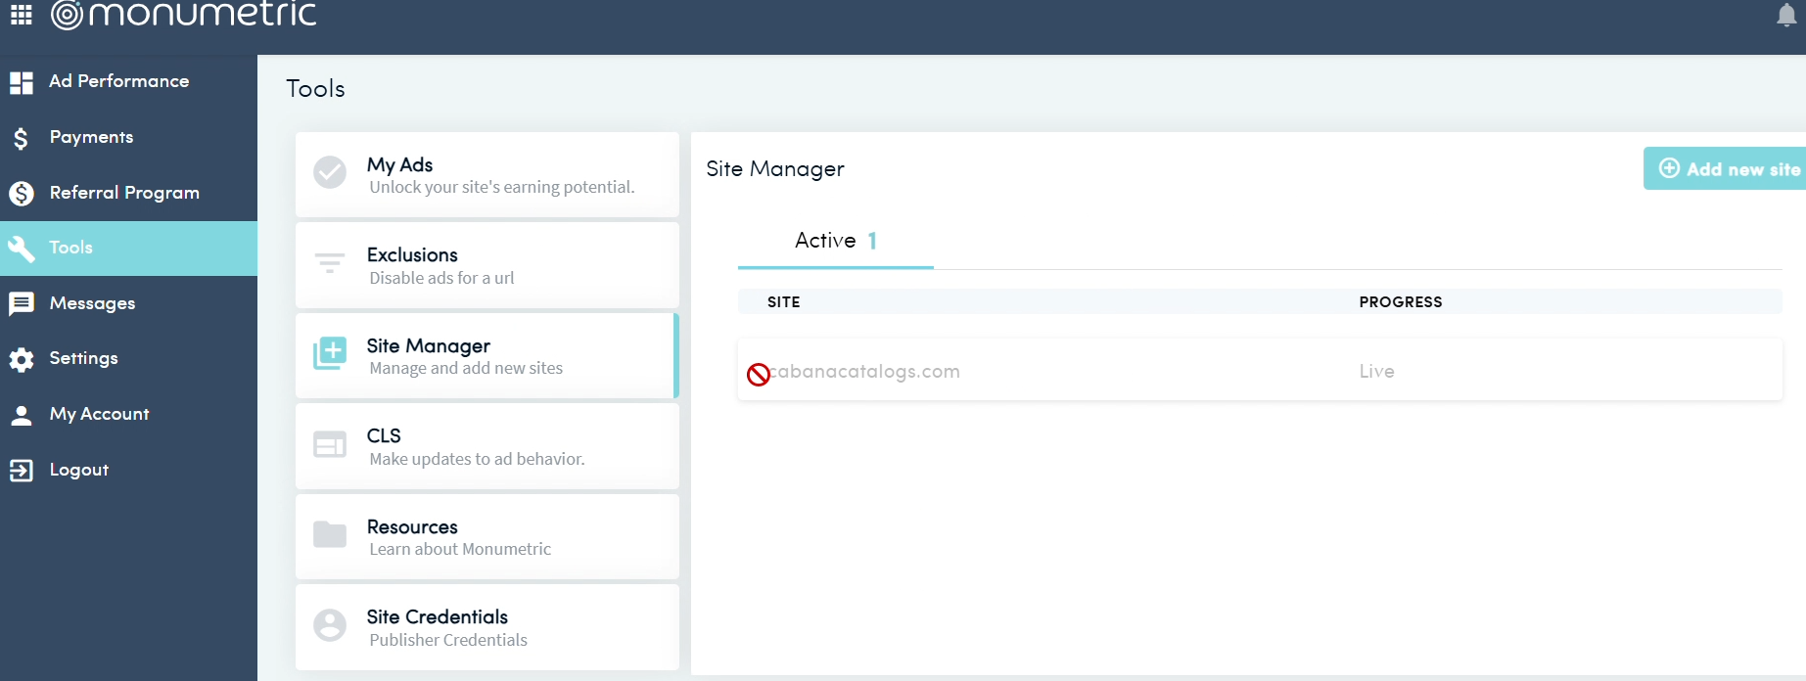Go to Payments page
This screenshot has height=681, width=1806.
[x=128, y=137]
